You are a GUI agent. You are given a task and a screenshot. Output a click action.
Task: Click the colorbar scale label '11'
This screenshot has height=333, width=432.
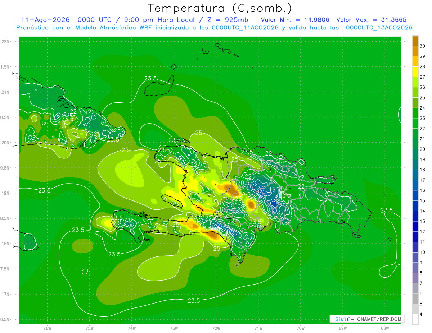tap(423, 242)
